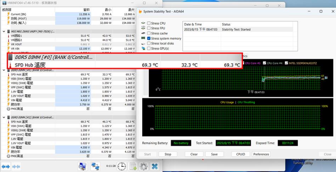Click the Clear button in AIDA64
The image size is (336, 172).
coord(194,154)
